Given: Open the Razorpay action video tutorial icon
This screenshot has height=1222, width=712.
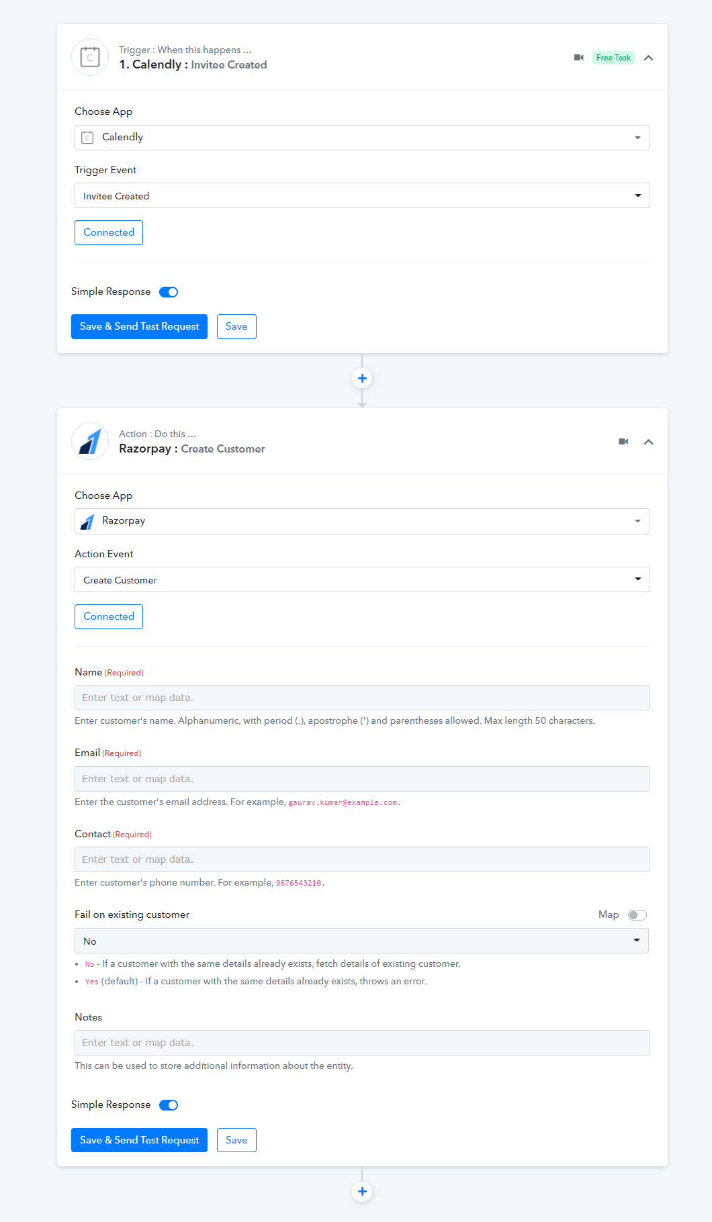Looking at the screenshot, I should 623,442.
